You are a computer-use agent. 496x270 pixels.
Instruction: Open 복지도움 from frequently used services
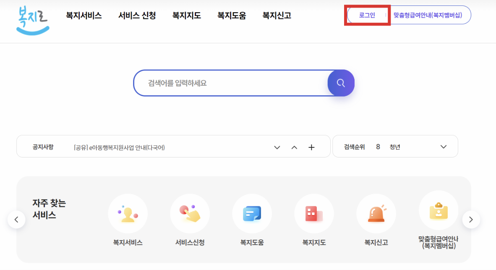[252, 213]
